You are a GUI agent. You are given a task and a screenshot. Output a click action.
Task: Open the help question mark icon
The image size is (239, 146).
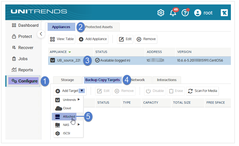pos(185,13)
